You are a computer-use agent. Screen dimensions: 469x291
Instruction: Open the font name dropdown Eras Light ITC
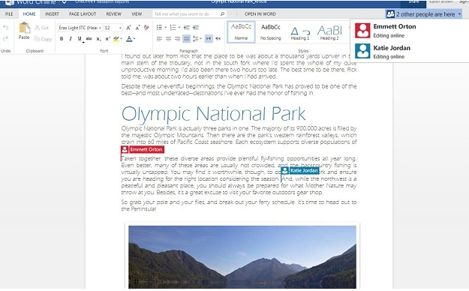coord(80,28)
